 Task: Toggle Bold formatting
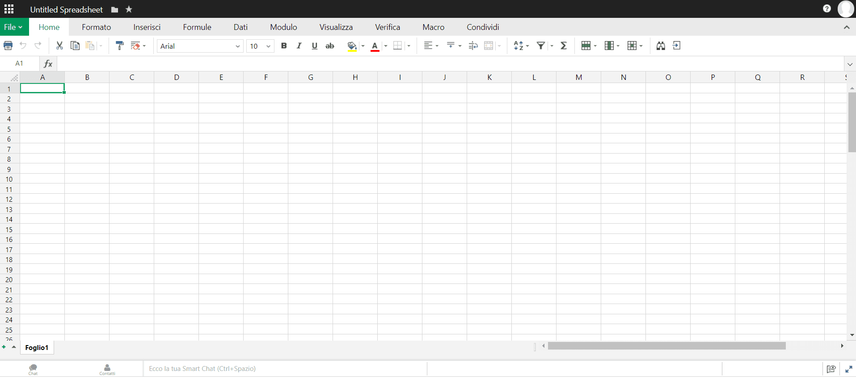[x=284, y=46]
